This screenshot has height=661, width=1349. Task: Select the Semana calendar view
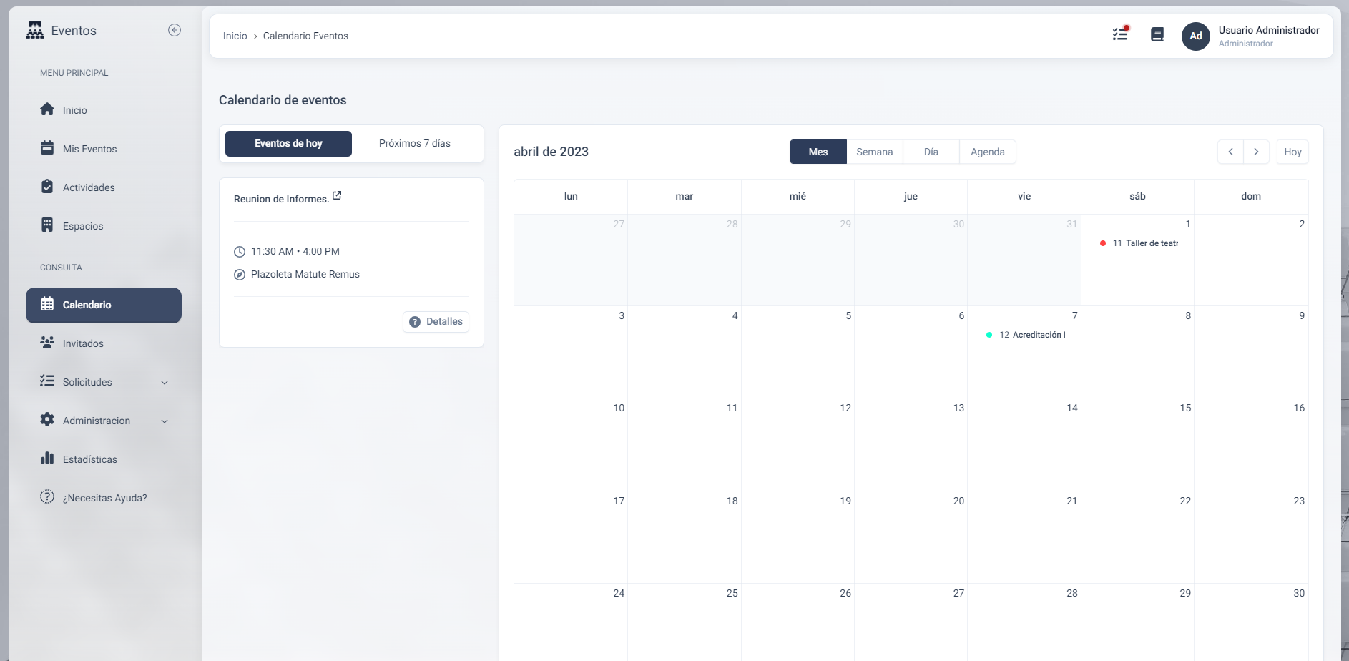click(874, 152)
